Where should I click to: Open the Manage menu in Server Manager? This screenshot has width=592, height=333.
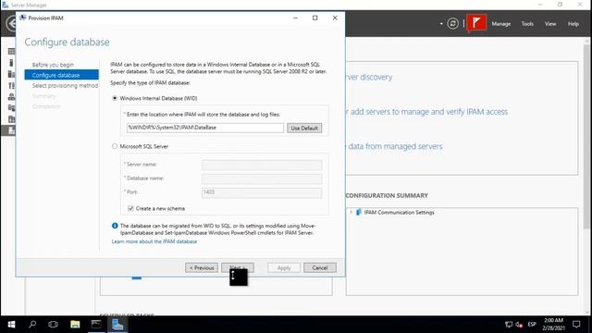tap(501, 24)
